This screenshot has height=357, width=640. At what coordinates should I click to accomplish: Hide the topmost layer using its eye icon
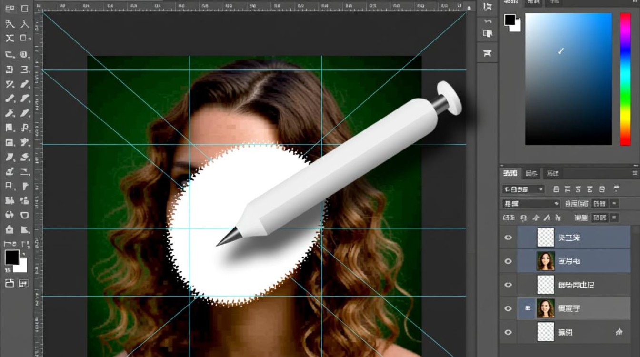[x=508, y=237]
